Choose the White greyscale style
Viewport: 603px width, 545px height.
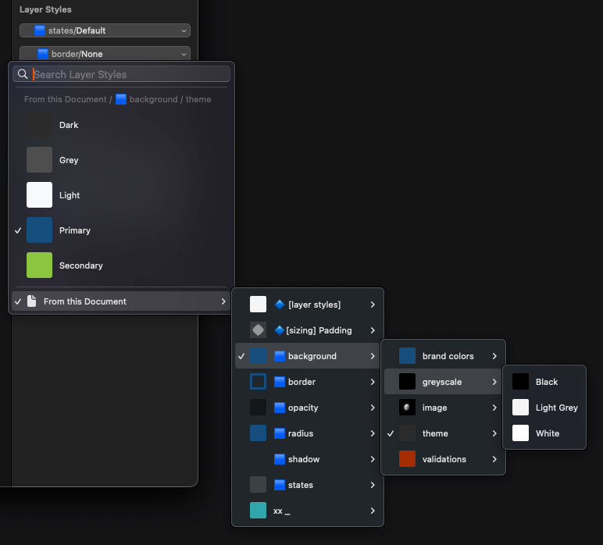(544, 433)
